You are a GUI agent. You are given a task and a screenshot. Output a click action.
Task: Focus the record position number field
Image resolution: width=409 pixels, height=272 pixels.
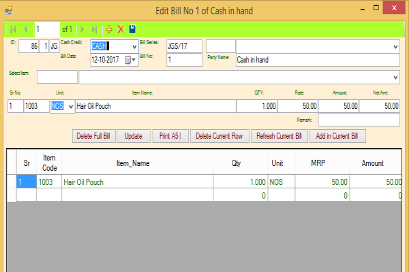pos(47,29)
